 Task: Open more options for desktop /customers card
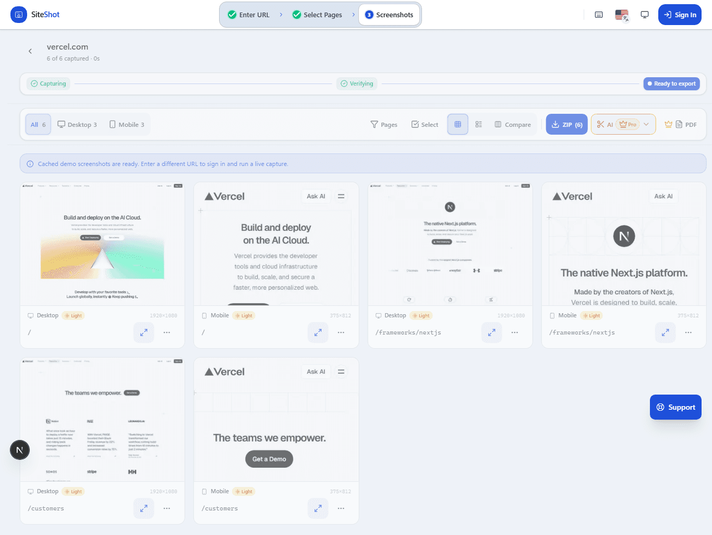pyautogui.click(x=167, y=508)
